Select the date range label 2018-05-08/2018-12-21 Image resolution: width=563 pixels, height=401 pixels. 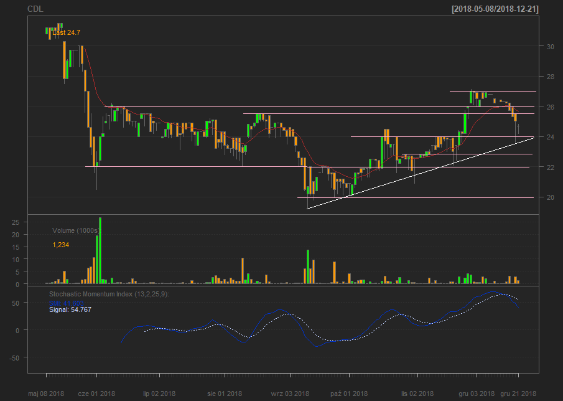click(x=495, y=9)
